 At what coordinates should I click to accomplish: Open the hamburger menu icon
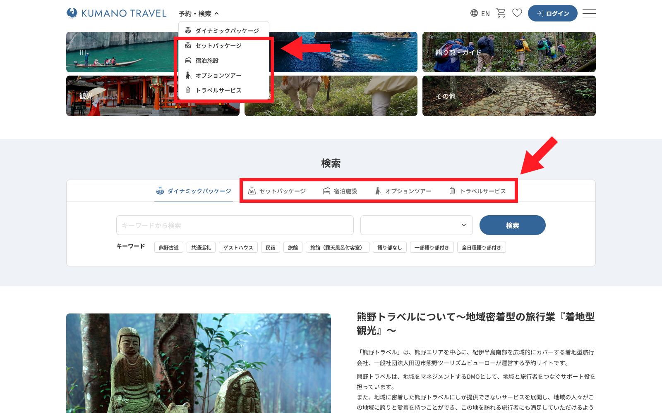[x=589, y=14]
